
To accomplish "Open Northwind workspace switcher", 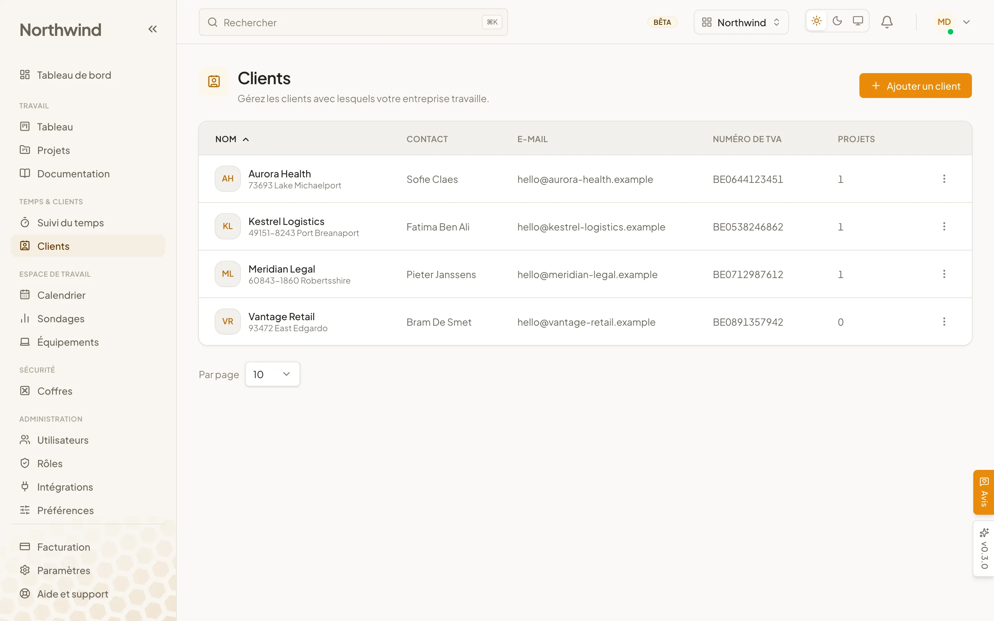I will point(741,22).
